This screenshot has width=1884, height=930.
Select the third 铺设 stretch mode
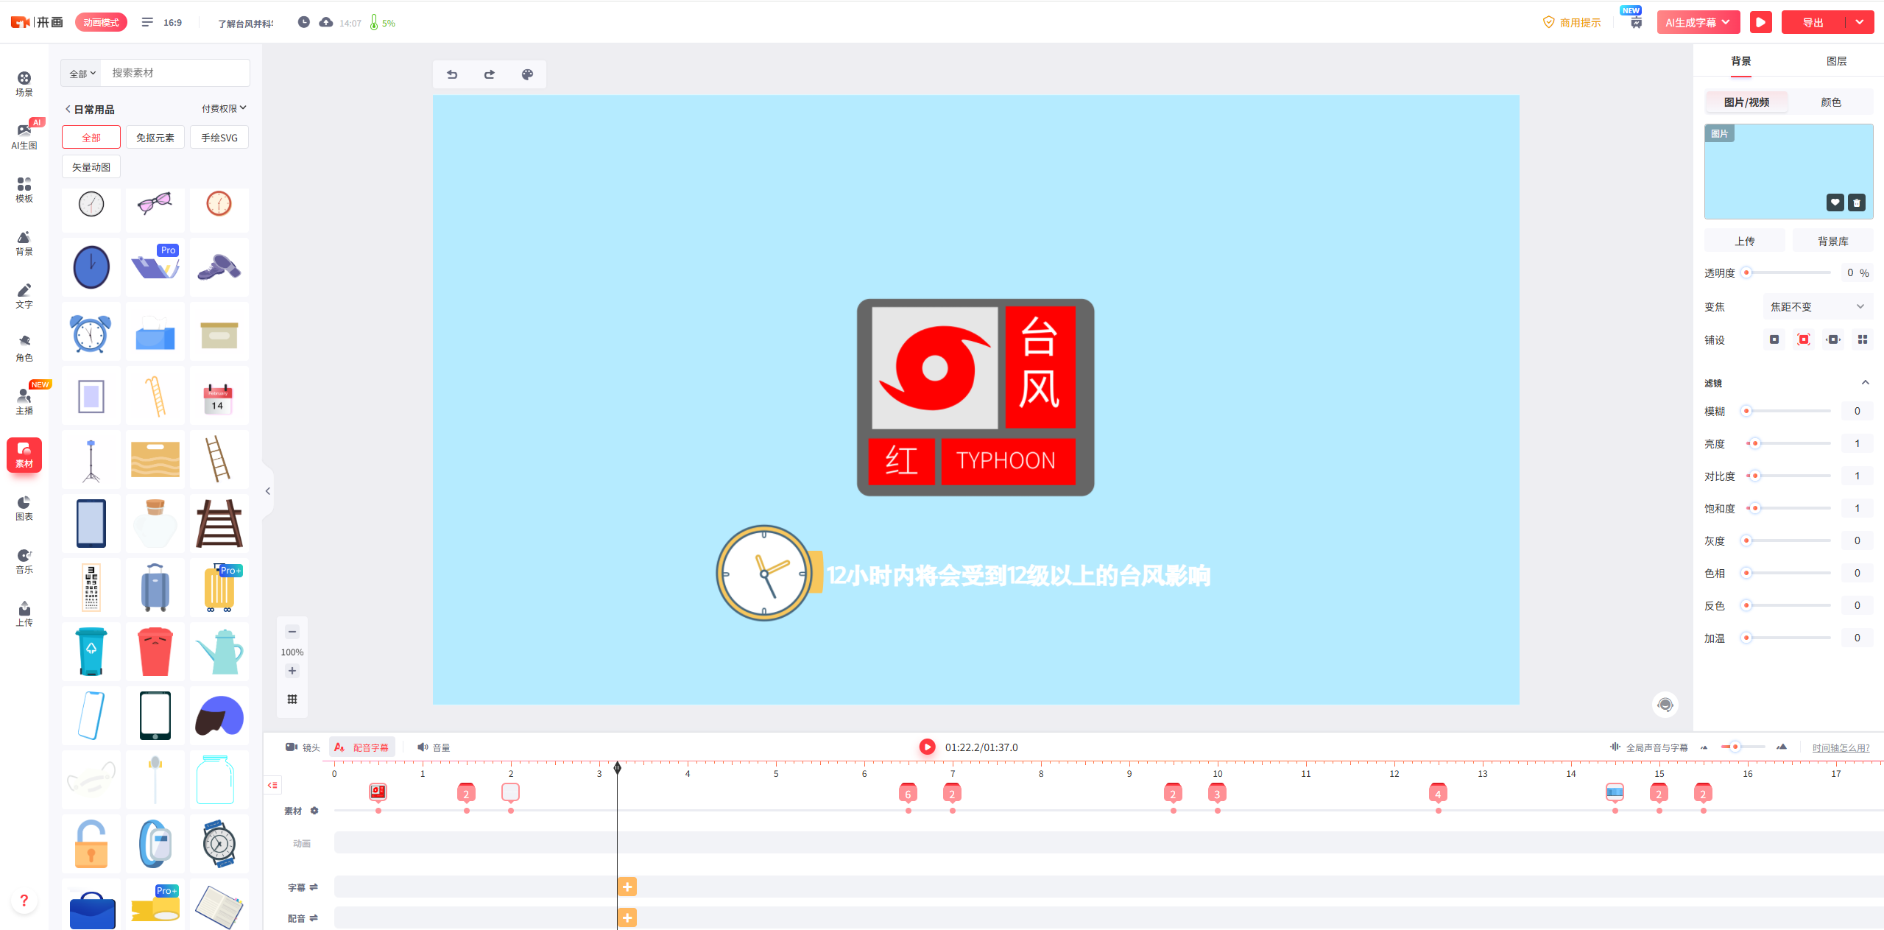[1833, 339]
